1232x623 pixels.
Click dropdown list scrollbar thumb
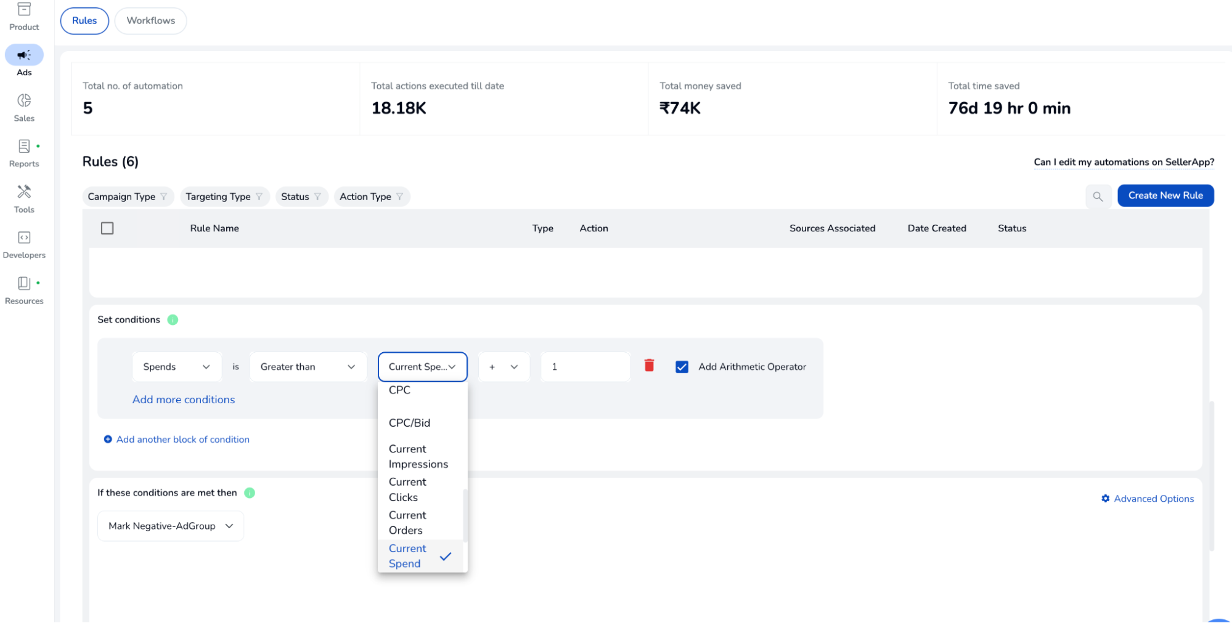tap(465, 516)
